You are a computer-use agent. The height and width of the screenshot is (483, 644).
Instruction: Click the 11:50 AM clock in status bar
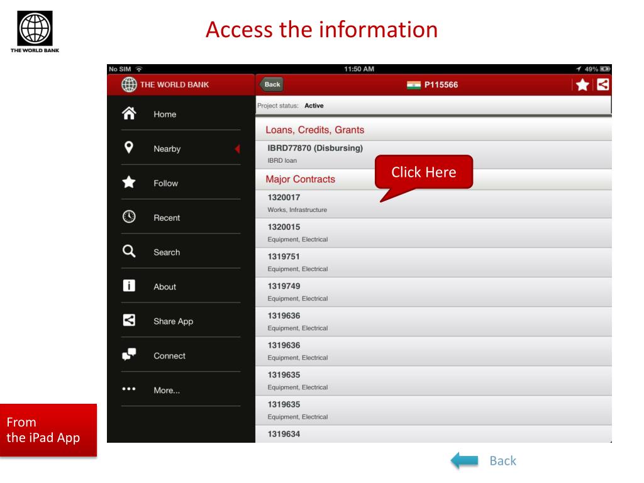tap(359, 69)
